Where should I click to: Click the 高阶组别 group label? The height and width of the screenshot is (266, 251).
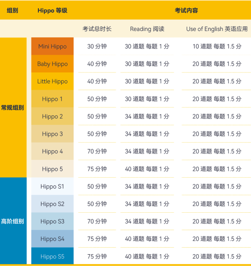pyautogui.click(x=12, y=221)
